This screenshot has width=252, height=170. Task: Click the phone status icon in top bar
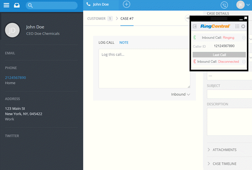coord(224,5)
